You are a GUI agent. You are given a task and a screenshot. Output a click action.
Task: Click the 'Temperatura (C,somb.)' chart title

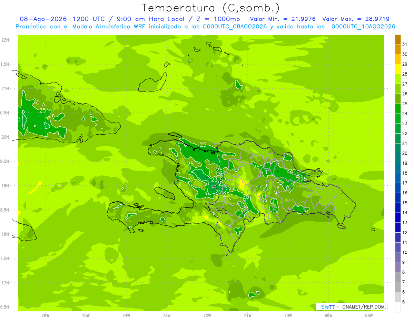pyautogui.click(x=210, y=8)
